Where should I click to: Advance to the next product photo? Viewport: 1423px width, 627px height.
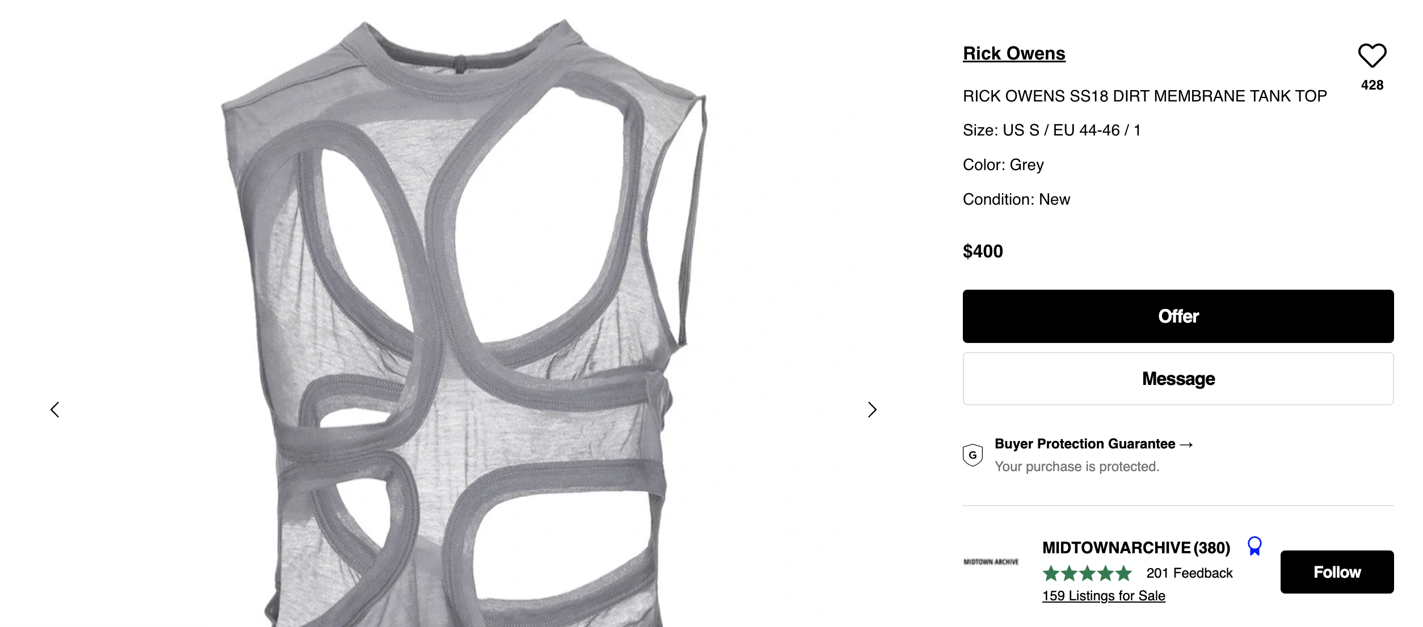pyautogui.click(x=872, y=409)
